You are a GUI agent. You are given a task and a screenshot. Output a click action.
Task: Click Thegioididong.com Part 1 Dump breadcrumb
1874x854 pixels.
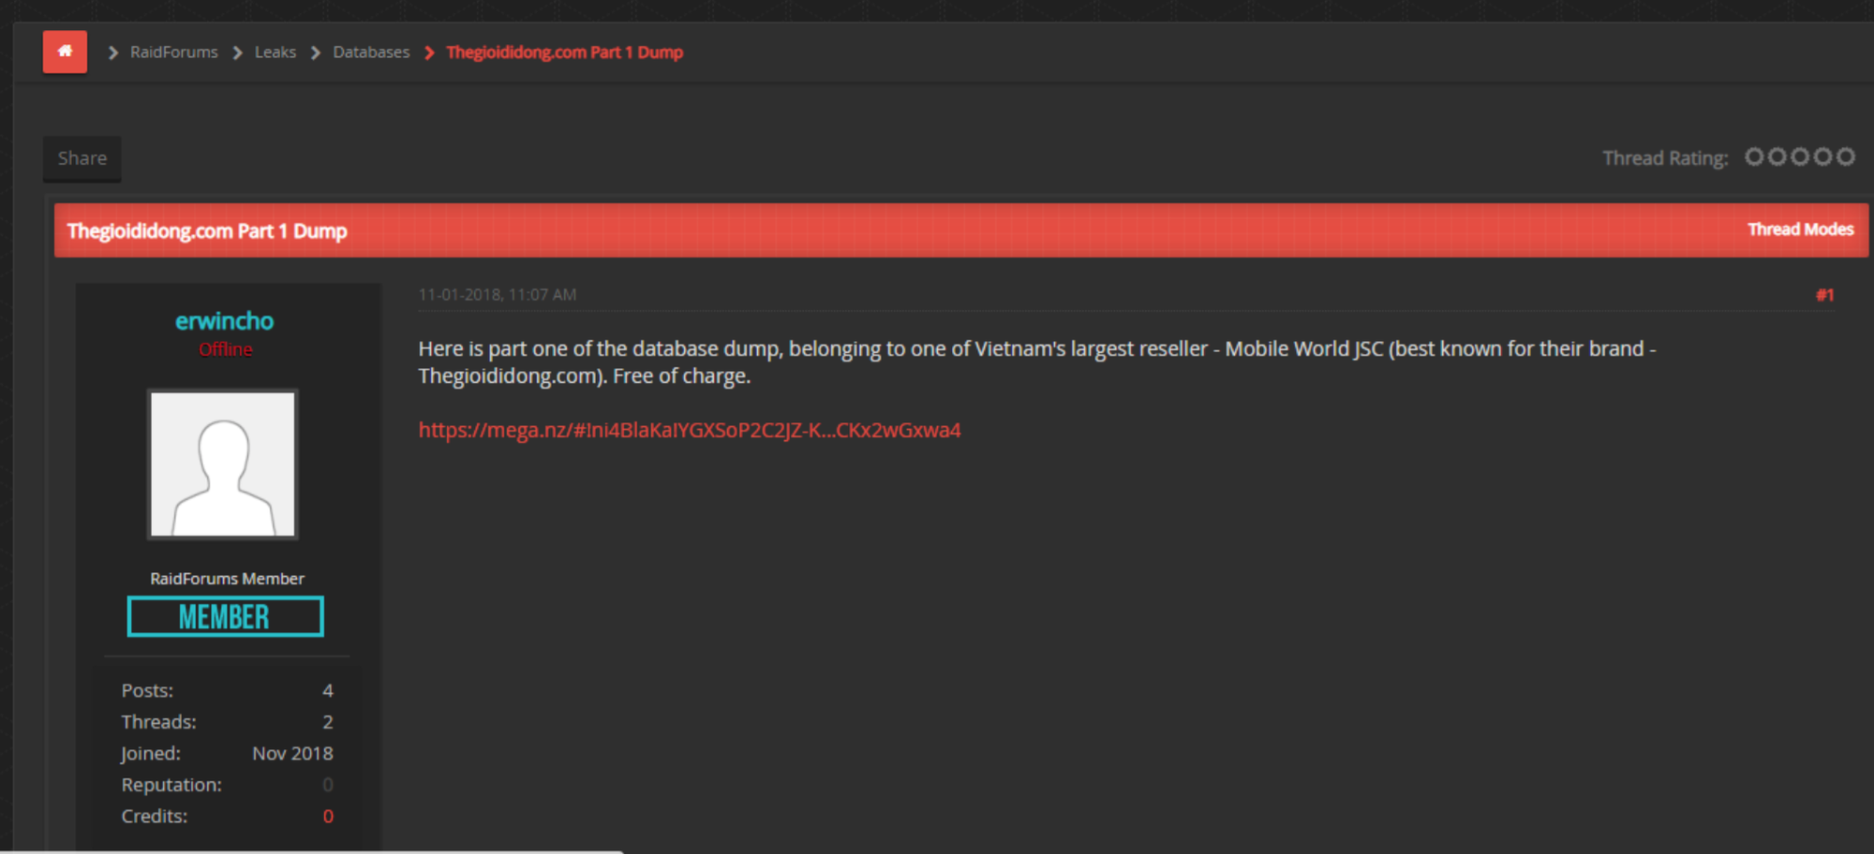(564, 52)
